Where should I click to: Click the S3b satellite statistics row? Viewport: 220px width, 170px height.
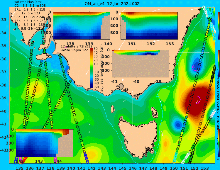[30, 21]
